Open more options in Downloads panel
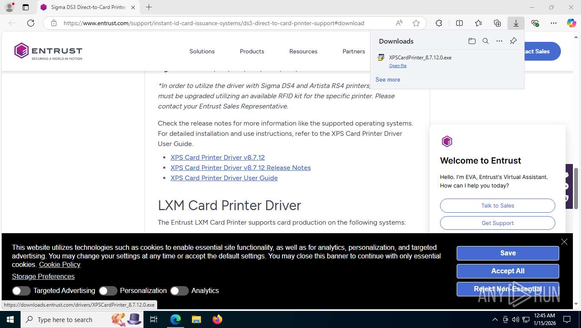The height and width of the screenshot is (328, 581). (x=499, y=41)
